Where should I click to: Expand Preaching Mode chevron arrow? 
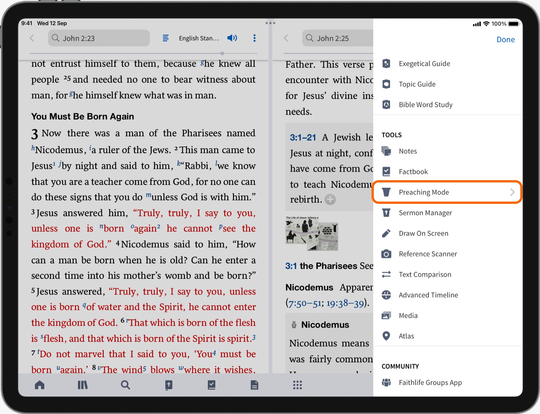pos(512,192)
